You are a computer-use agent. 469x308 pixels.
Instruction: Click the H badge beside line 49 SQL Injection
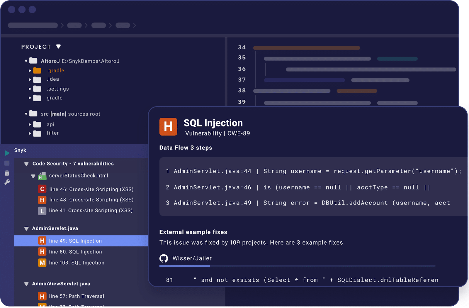(42, 241)
